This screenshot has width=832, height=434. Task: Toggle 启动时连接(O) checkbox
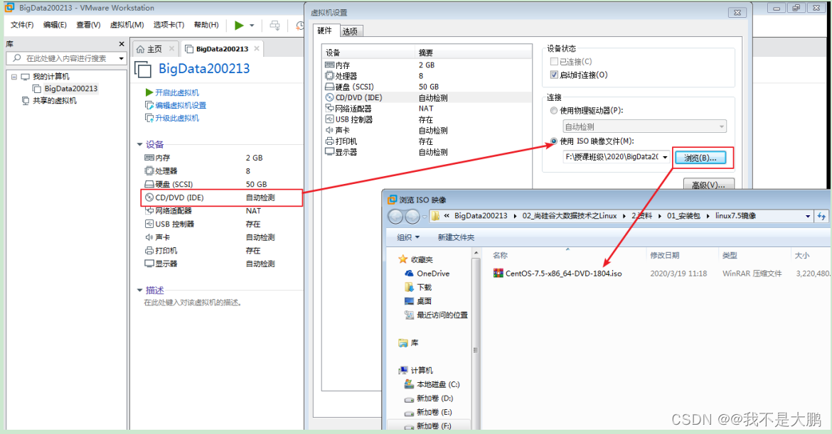click(x=554, y=75)
